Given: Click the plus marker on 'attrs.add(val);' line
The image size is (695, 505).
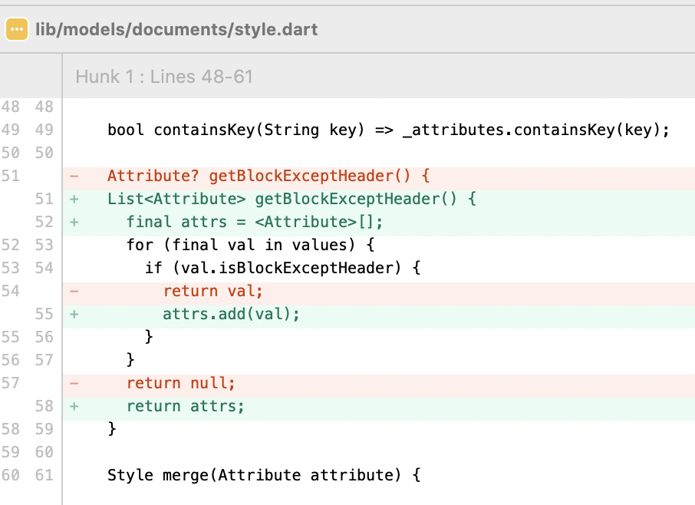Looking at the screenshot, I should click(x=76, y=314).
